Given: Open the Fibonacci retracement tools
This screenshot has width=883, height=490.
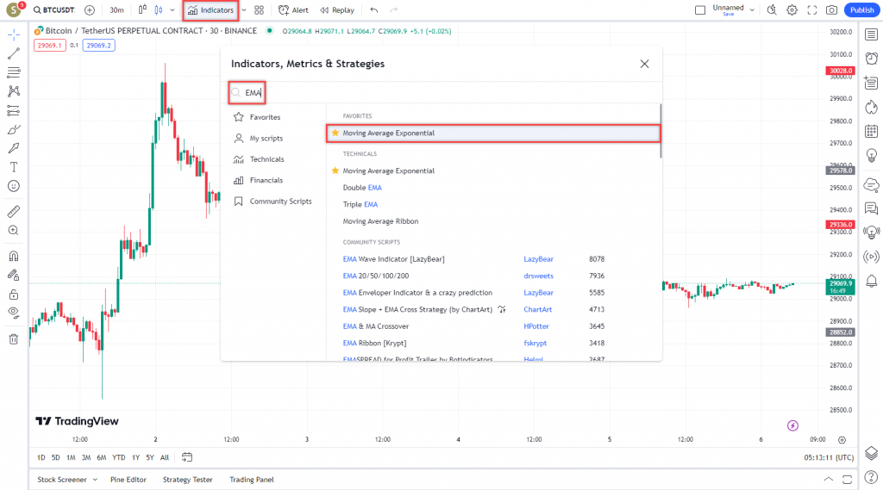Looking at the screenshot, I should pyautogui.click(x=14, y=72).
